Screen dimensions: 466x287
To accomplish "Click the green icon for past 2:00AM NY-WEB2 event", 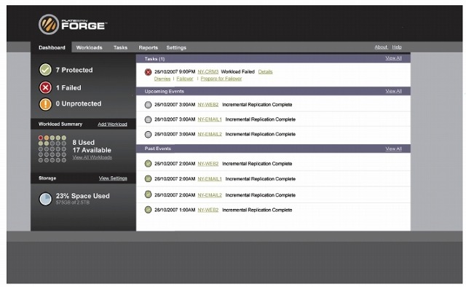I will [148, 164].
